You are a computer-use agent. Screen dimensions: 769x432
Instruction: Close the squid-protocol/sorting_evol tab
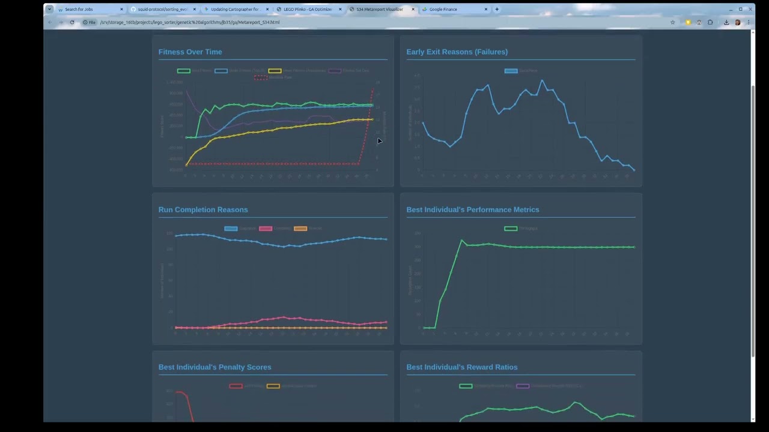[194, 9]
